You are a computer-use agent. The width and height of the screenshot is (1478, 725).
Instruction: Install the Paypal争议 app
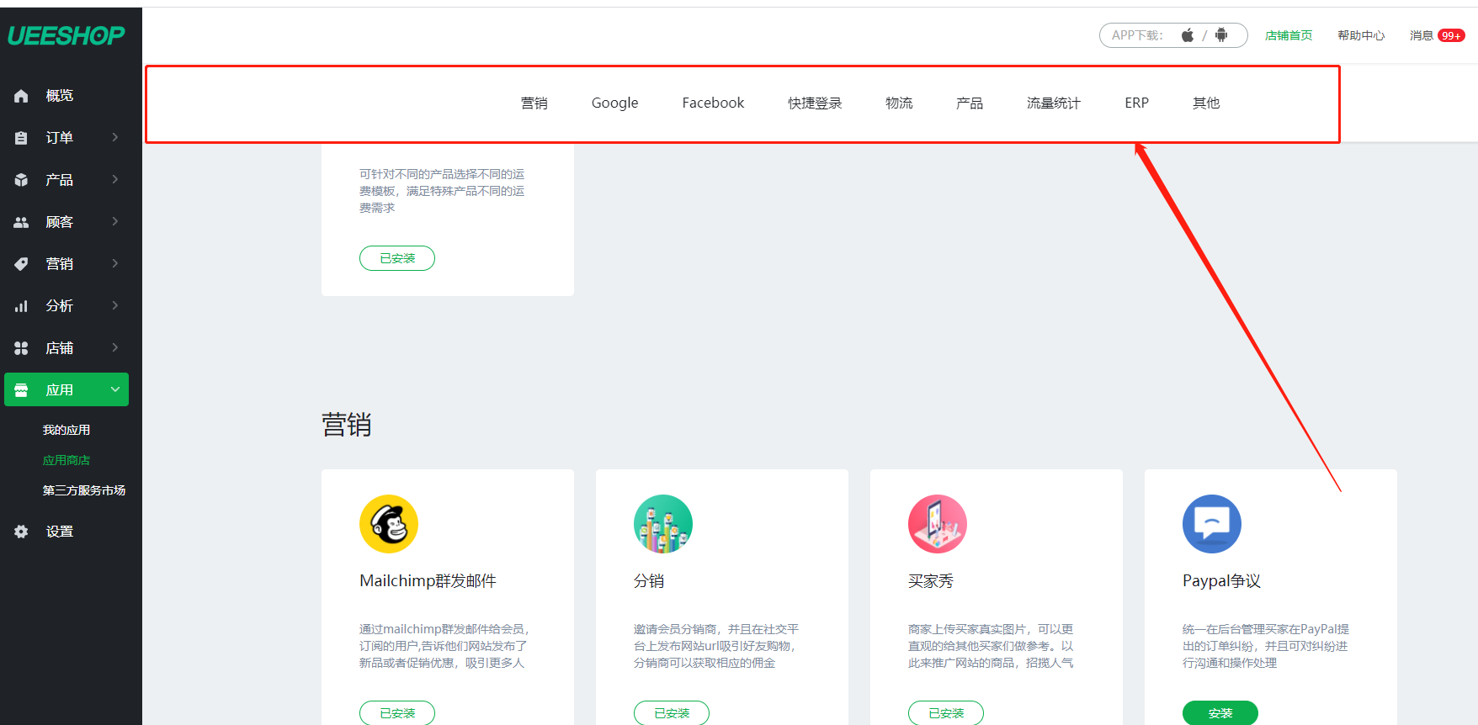pos(1220,712)
